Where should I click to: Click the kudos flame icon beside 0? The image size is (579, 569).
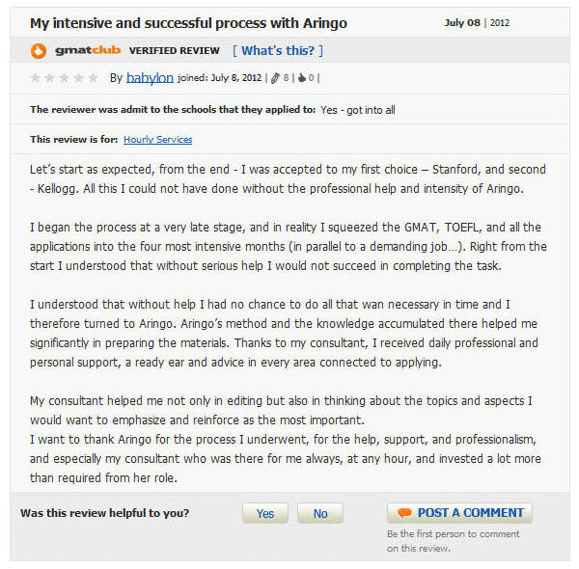pyautogui.click(x=302, y=77)
